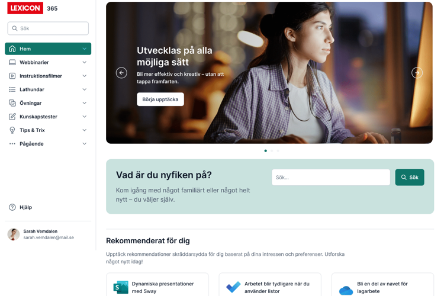Click the Webbinarier laptop icon

pyautogui.click(x=12, y=62)
